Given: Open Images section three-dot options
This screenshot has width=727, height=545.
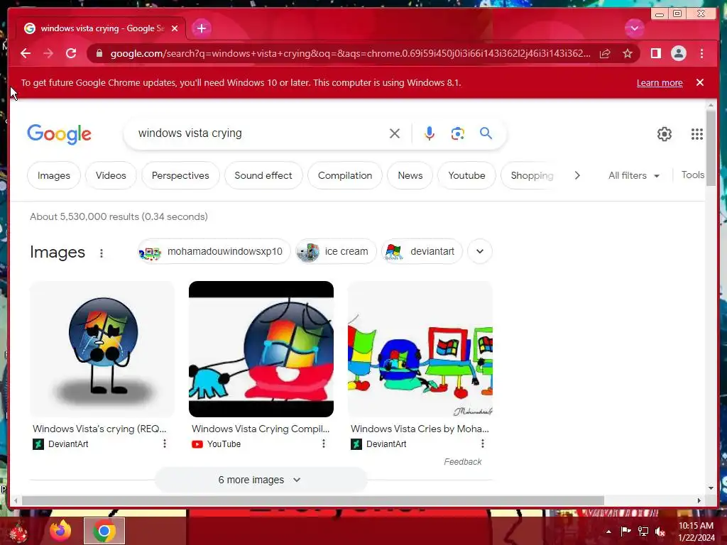Looking at the screenshot, I should click(101, 253).
